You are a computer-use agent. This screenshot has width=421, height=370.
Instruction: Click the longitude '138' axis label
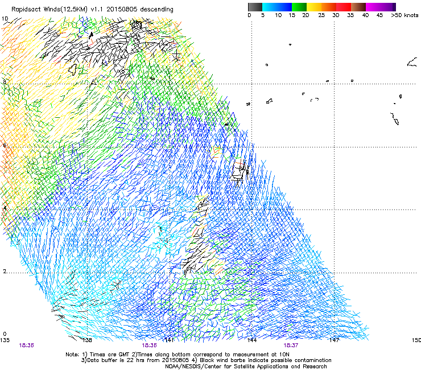pyautogui.click(x=87, y=340)
